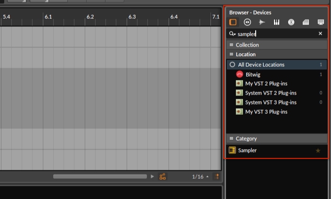Click the scroll-right arrow of timeline
Image resolution: width=331 pixels, height=199 pixels.
(152, 176)
